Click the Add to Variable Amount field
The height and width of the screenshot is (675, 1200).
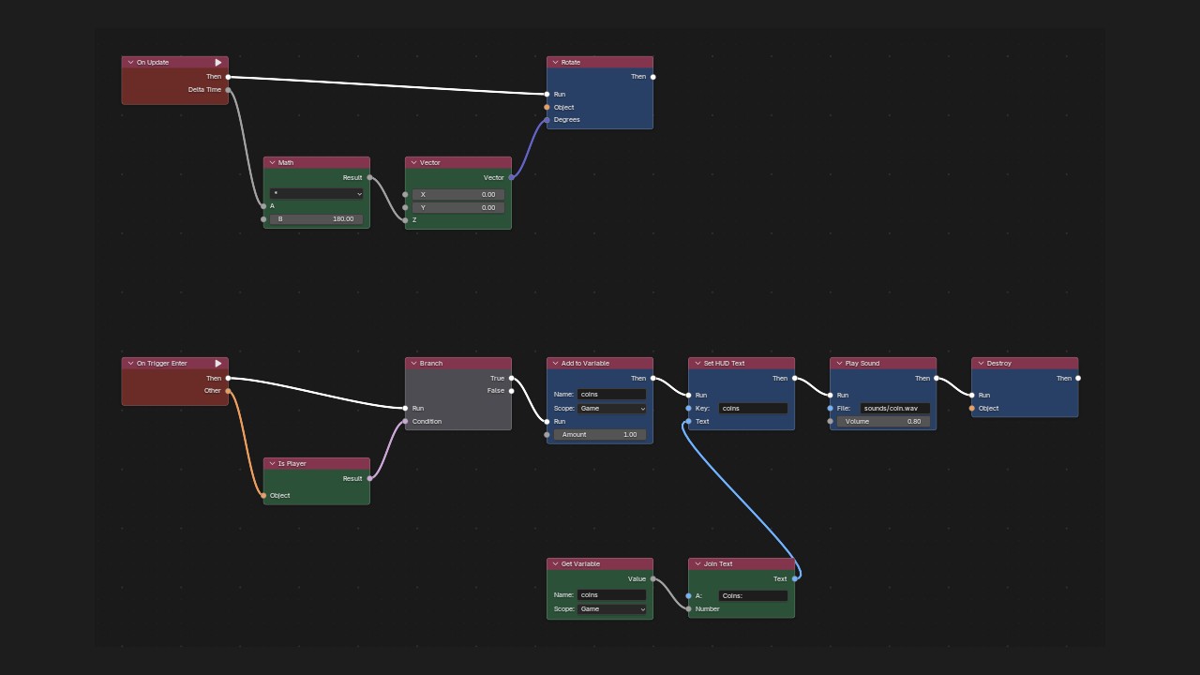pos(600,435)
